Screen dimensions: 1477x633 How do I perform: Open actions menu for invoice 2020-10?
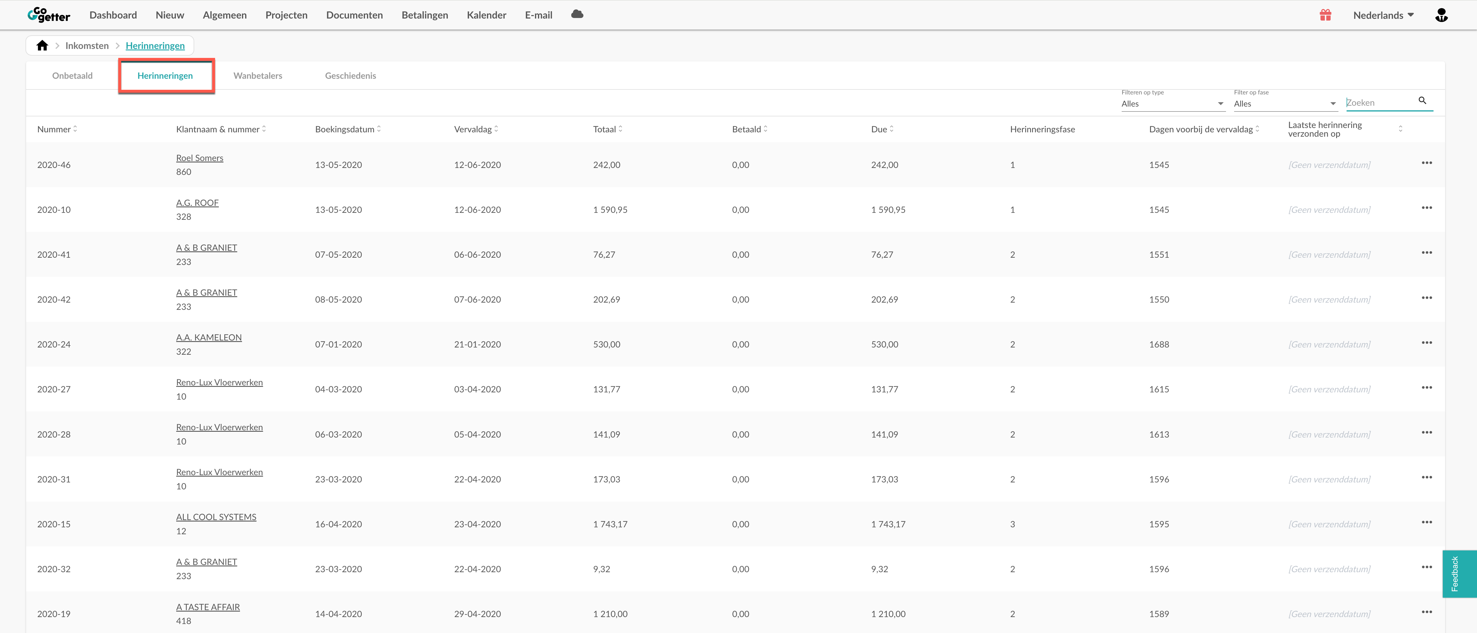1427,208
